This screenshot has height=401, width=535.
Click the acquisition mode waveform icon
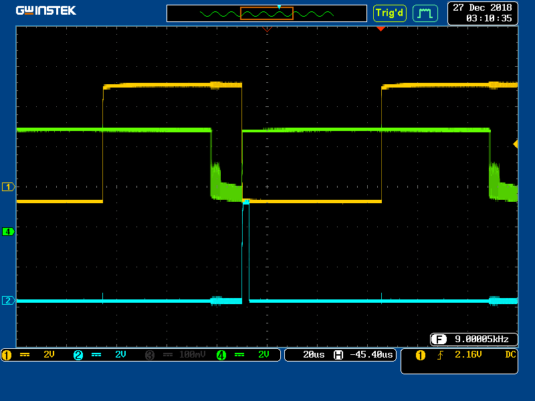[425, 13]
